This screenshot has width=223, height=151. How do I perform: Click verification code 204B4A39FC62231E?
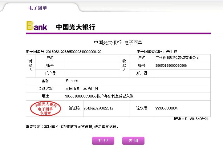[x=98, y=108]
